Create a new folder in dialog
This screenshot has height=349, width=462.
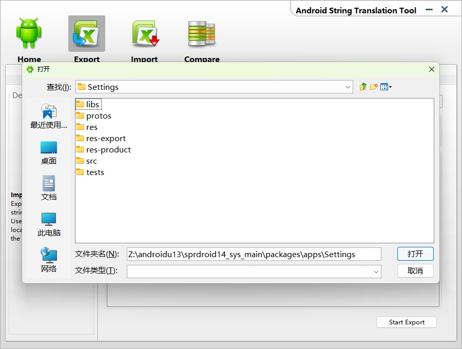pos(374,87)
